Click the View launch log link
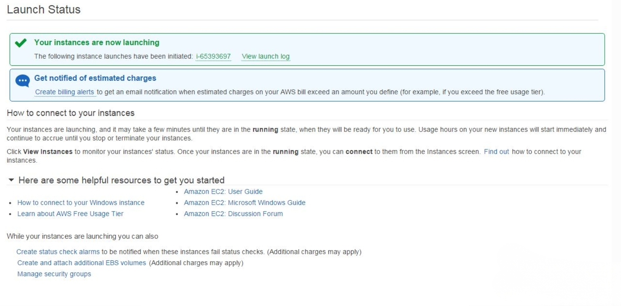Viewport: 621px width, 306px height. (266, 56)
